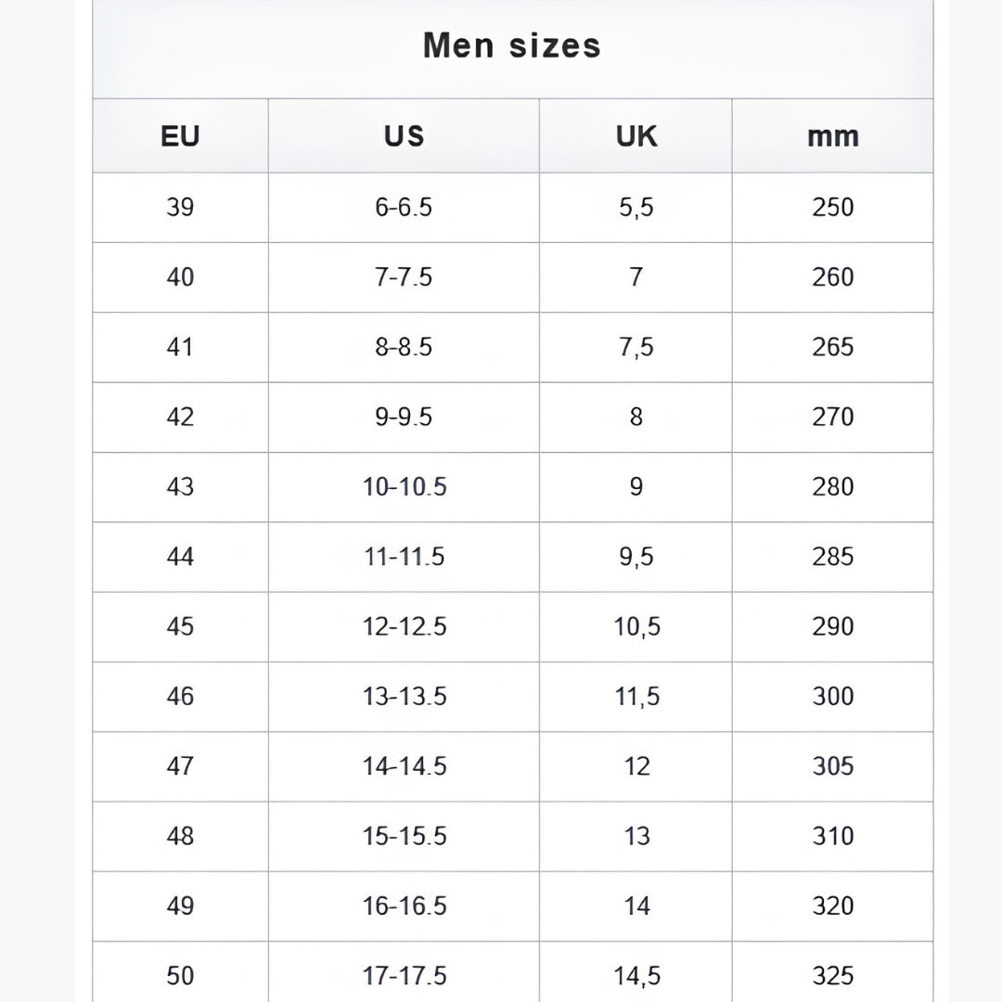
Task: Click US size 7-7.5 cell
Action: tap(404, 277)
